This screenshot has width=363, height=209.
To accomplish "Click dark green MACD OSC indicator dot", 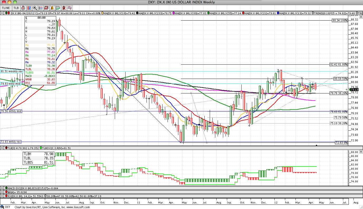I will (x=6, y=188).
